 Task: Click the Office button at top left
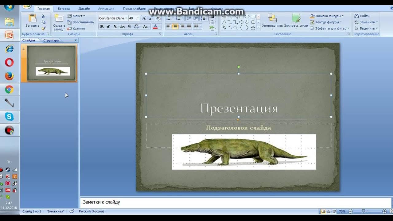[x=27, y=6]
